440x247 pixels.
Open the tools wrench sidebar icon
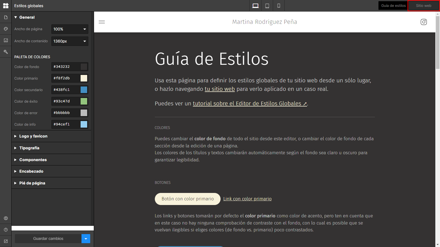coord(5,52)
